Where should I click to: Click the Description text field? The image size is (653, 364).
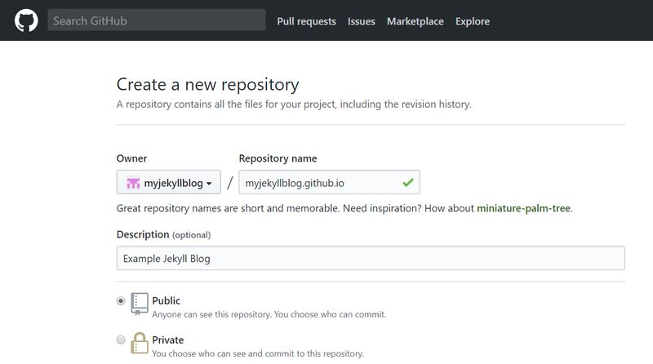(x=371, y=258)
